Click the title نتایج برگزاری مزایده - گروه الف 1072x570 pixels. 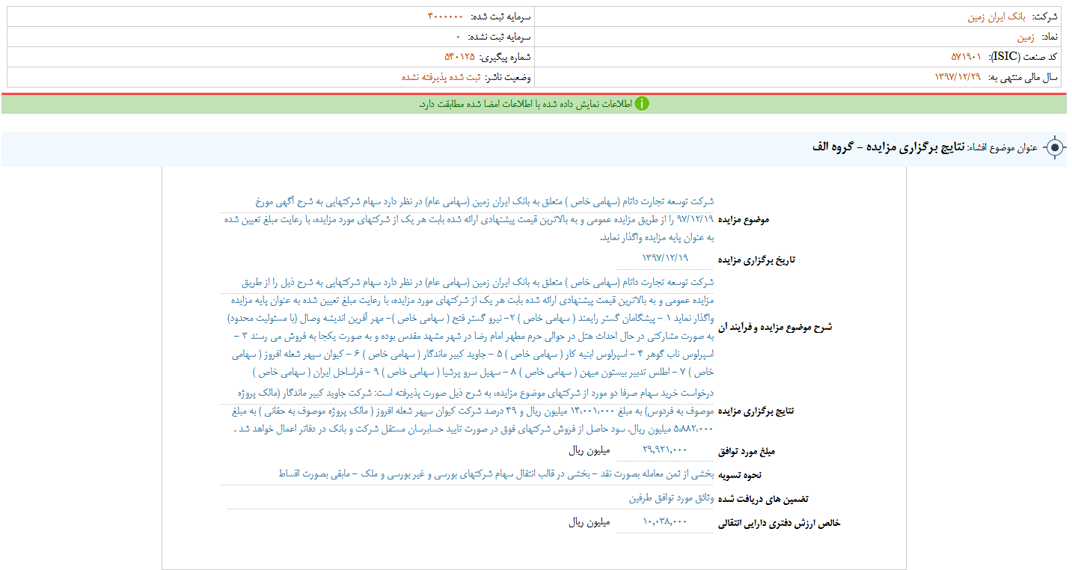pos(889,147)
